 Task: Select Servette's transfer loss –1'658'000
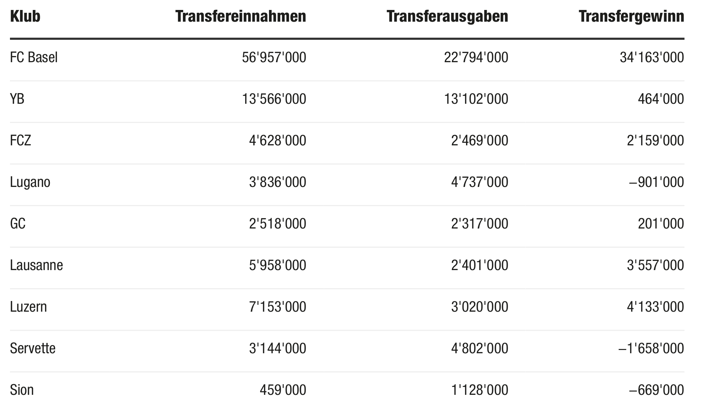[651, 348]
